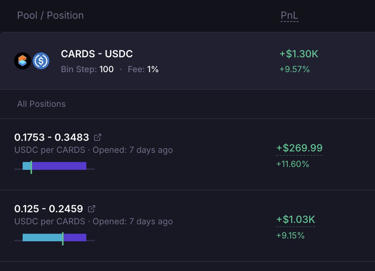Click the Fee: 1% label
This screenshot has width=375, height=271.
[x=143, y=69]
